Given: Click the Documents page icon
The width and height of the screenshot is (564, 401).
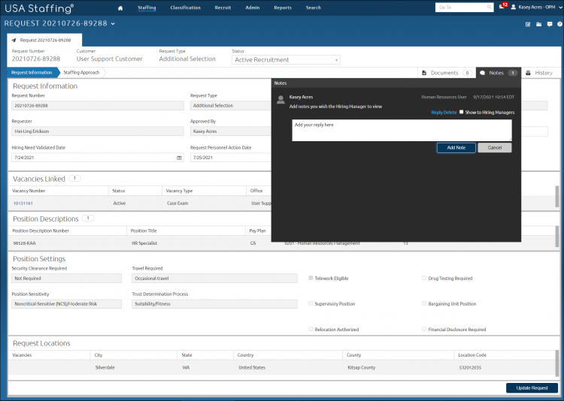Looking at the screenshot, I should 424,73.
